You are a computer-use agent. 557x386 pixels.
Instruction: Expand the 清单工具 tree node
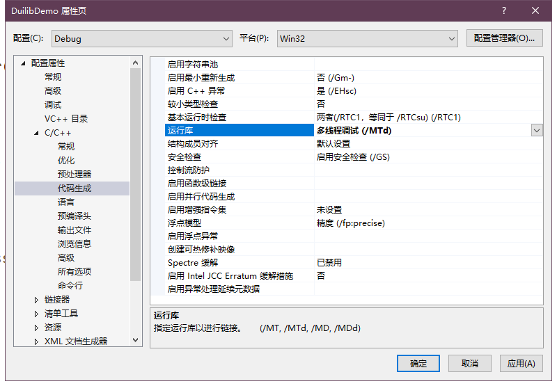[36, 314]
